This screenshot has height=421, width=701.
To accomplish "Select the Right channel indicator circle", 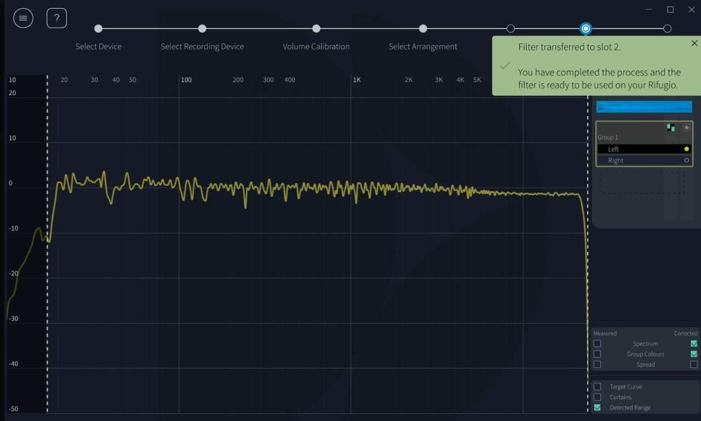I will point(687,160).
